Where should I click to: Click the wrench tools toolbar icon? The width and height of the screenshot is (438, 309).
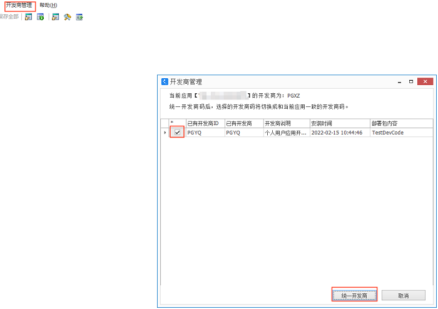(x=68, y=17)
